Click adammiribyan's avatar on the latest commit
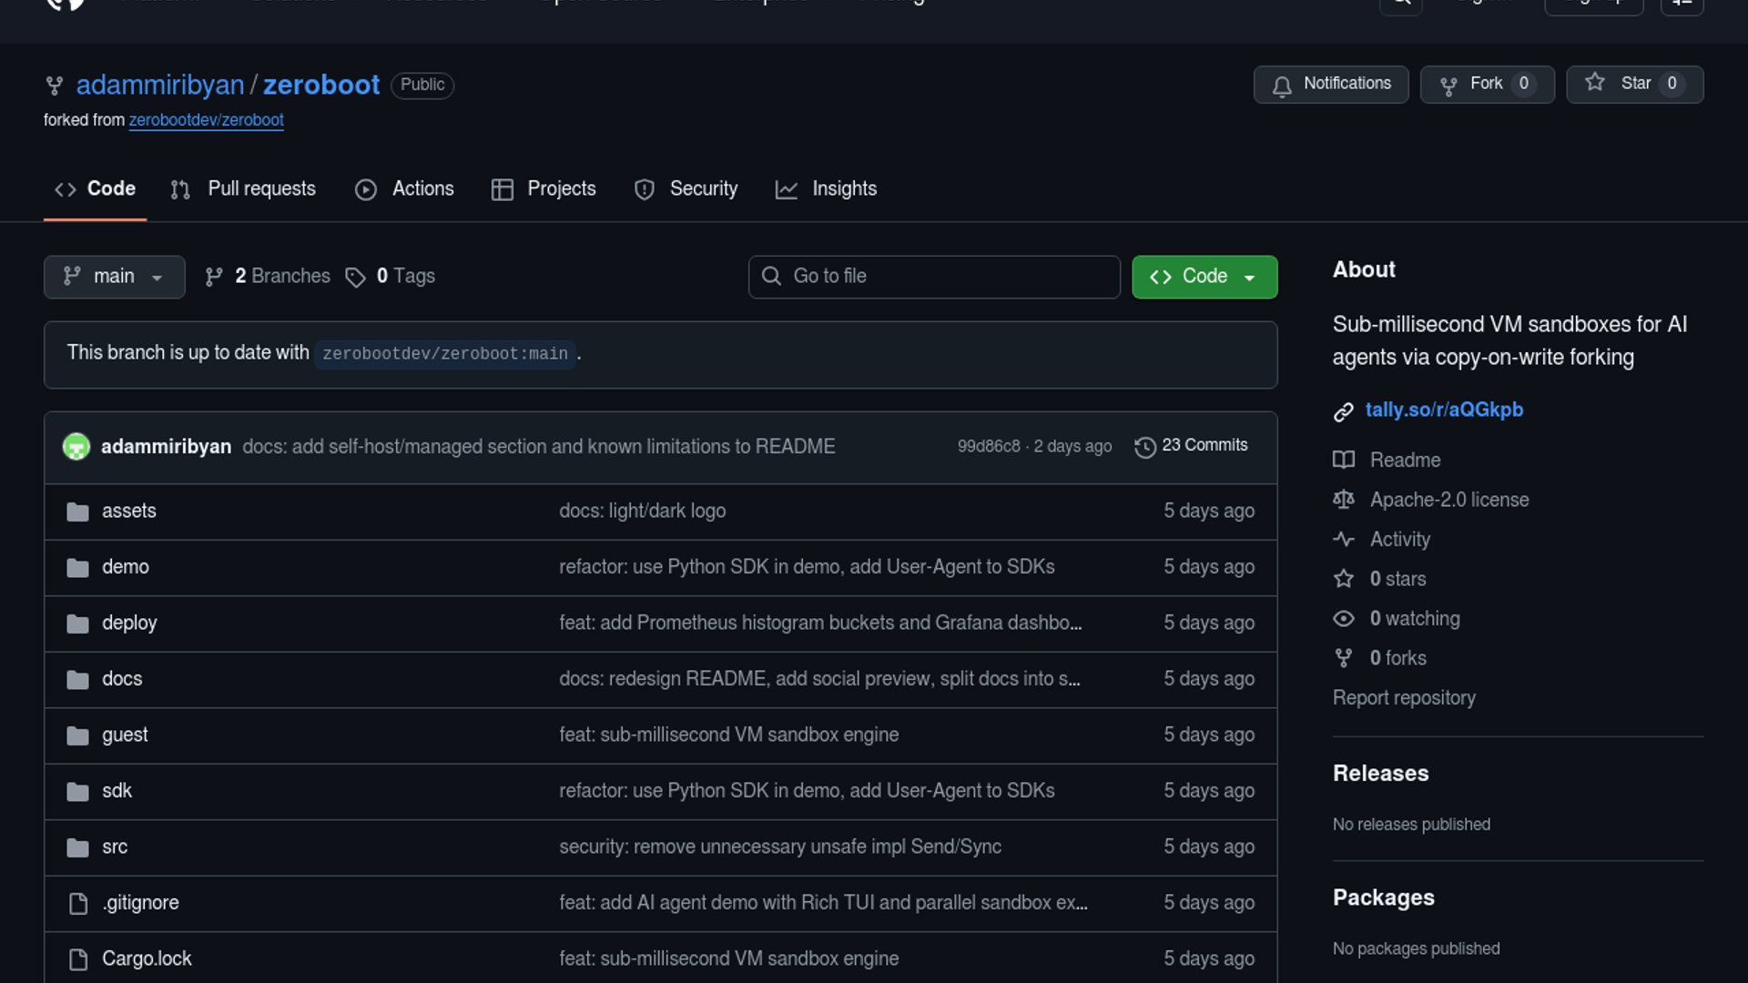Image resolution: width=1748 pixels, height=983 pixels. coord(76,447)
